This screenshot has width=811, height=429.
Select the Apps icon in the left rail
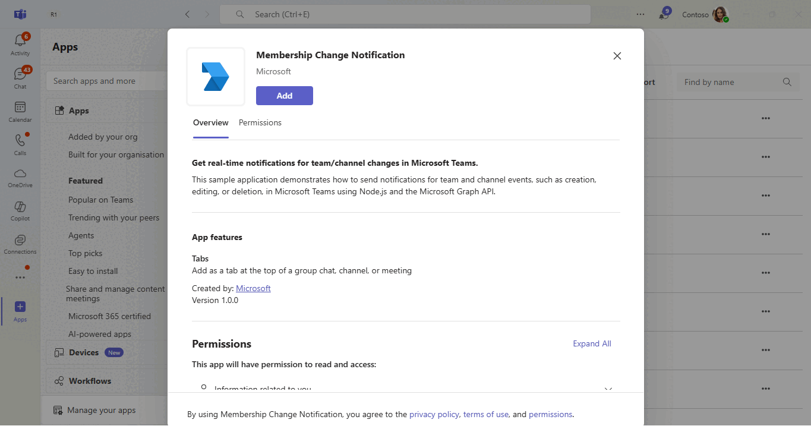point(20,311)
